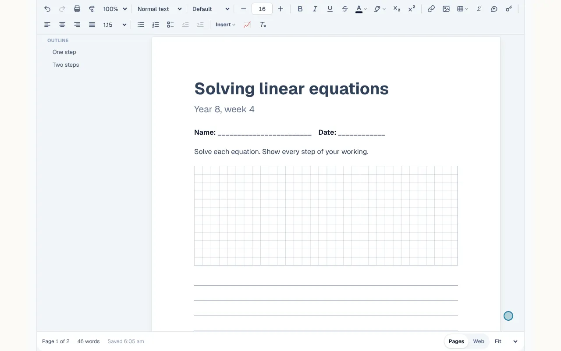Screen dimensions: 561x351
Task: Click the round teal floating button
Action: click(x=508, y=316)
